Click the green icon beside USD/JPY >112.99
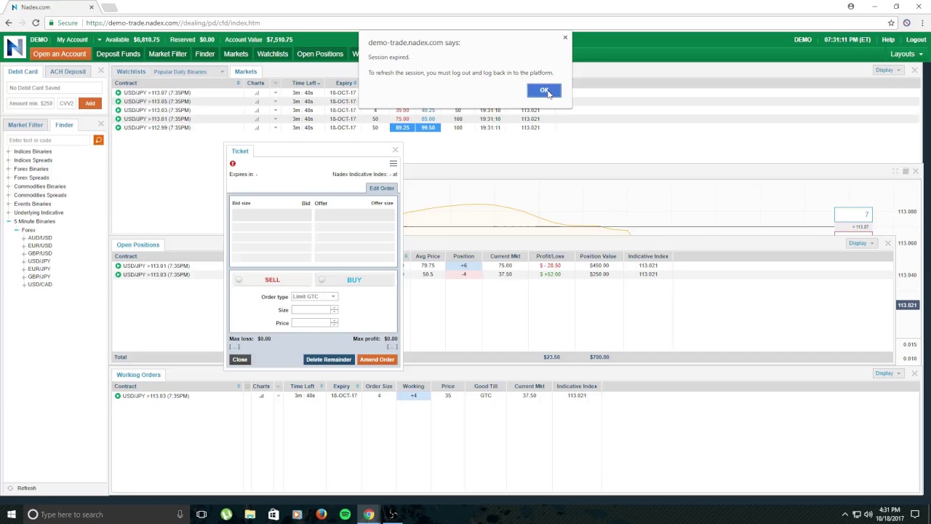The height and width of the screenshot is (524, 931). coord(119,127)
